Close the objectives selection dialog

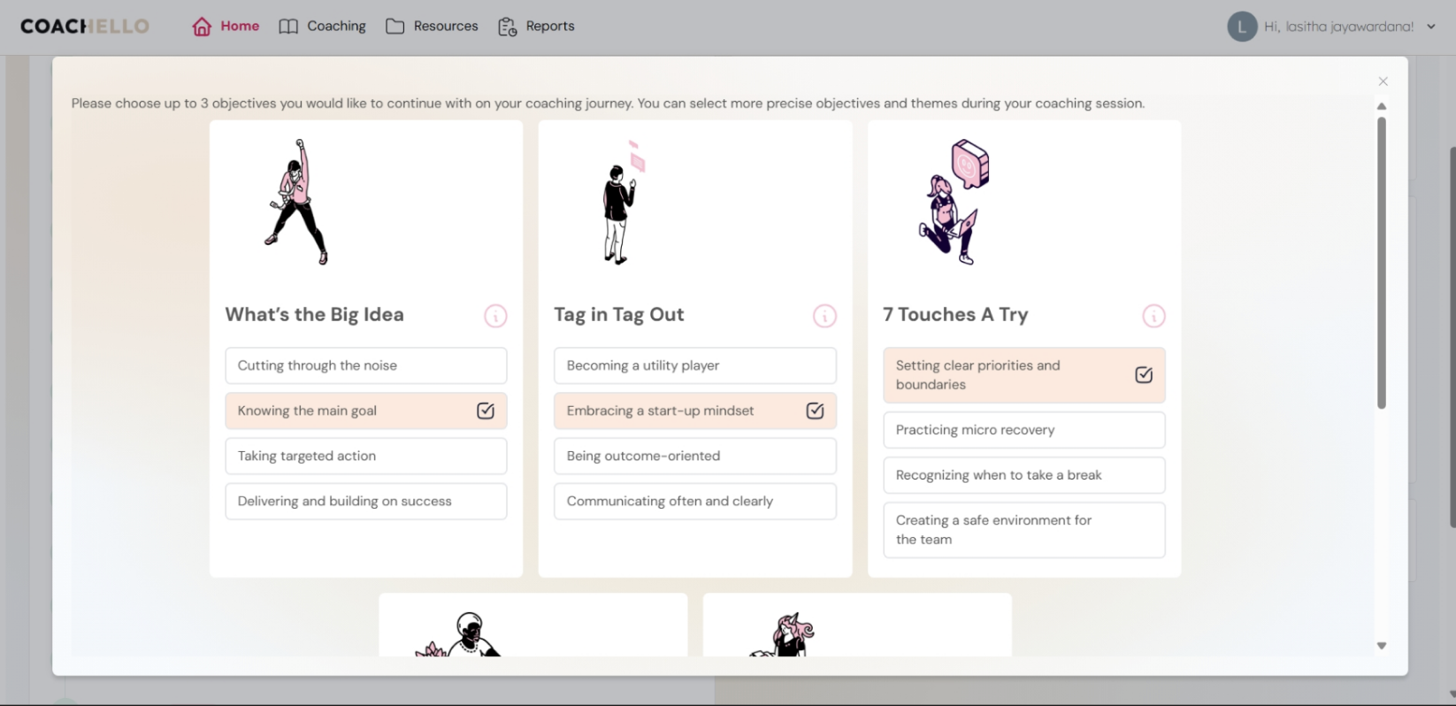[x=1383, y=81]
